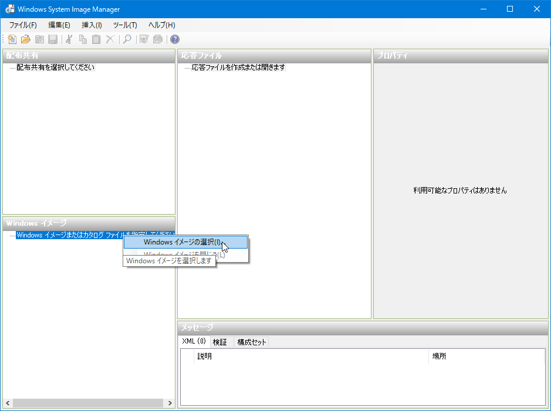Click the 配布共有 pane header
The image size is (551, 411).
89,56
